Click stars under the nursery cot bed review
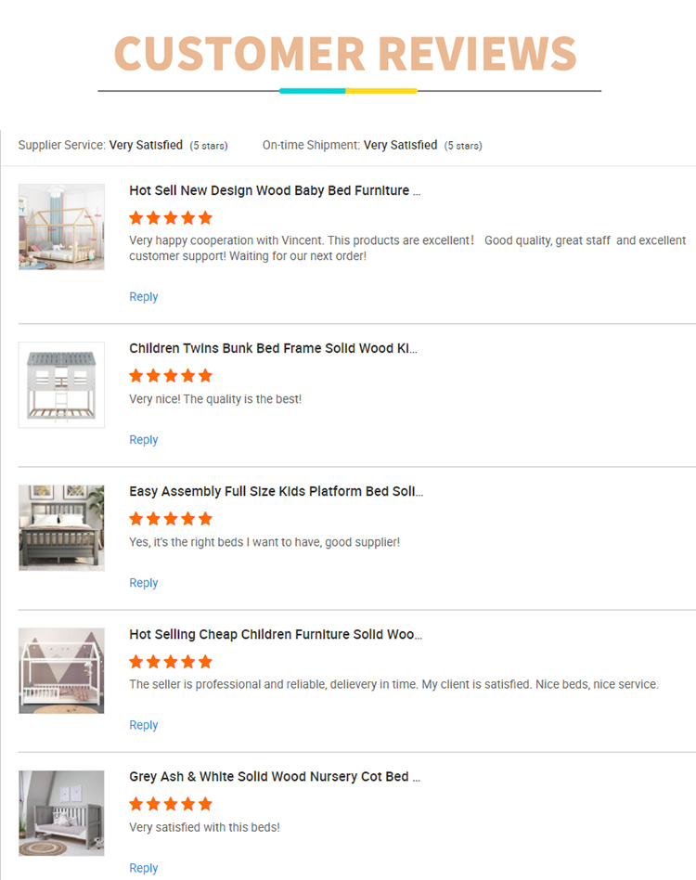 point(171,804)
